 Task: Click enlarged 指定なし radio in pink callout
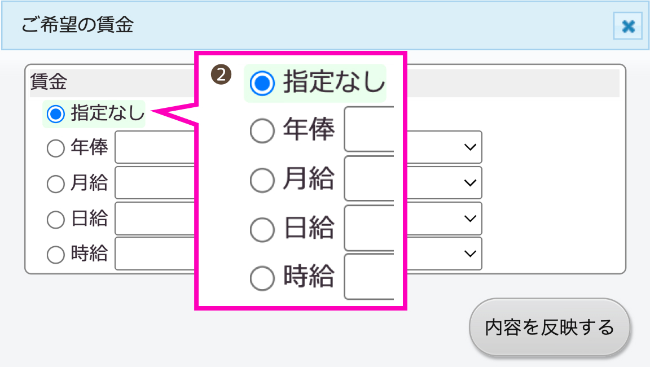tap(262, 84)
